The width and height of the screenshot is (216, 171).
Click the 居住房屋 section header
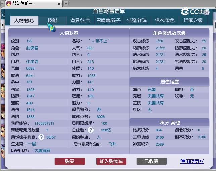[169, 82]
